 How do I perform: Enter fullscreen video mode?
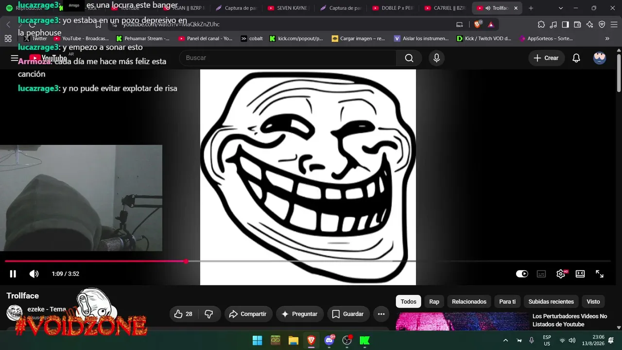pos(600,274)
